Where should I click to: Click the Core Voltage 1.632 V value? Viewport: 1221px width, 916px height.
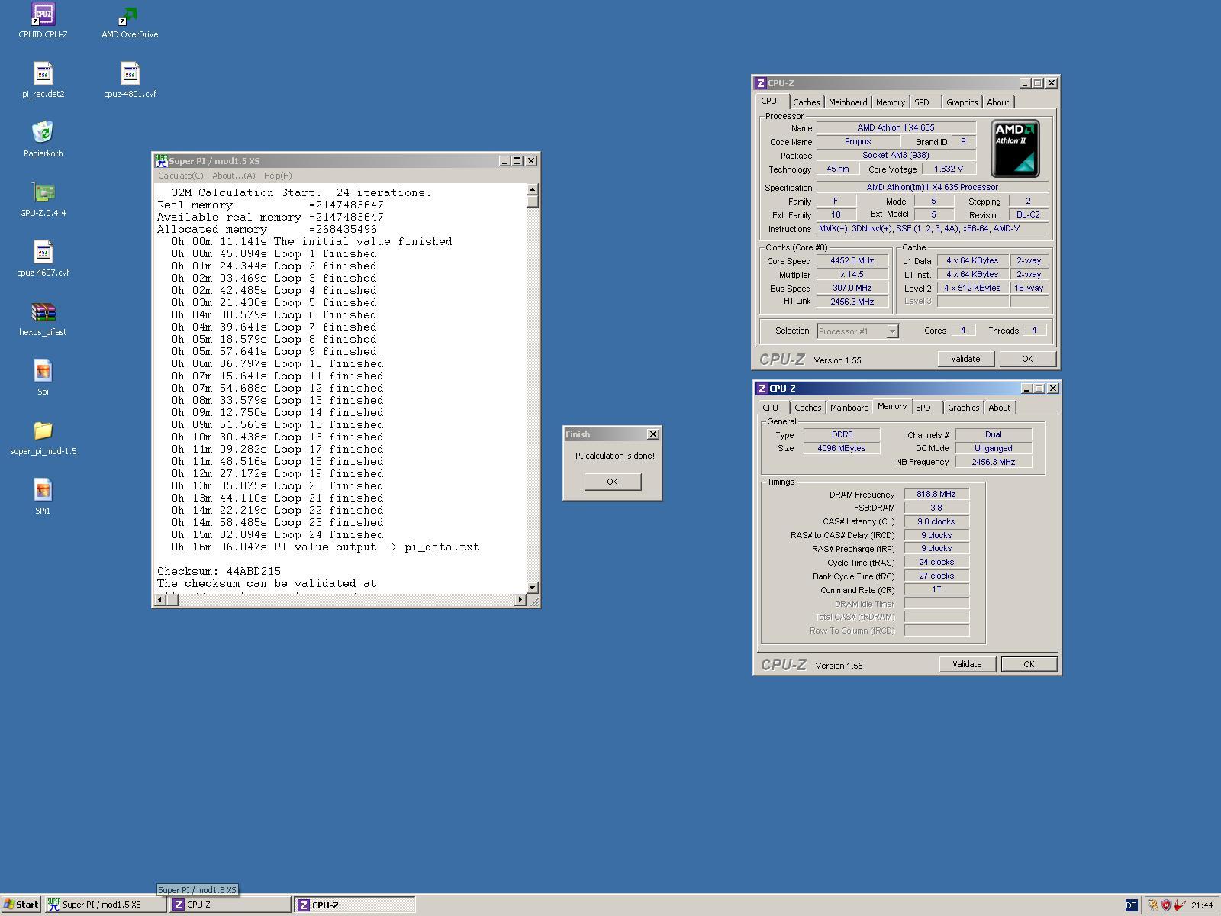coord(949,169)
